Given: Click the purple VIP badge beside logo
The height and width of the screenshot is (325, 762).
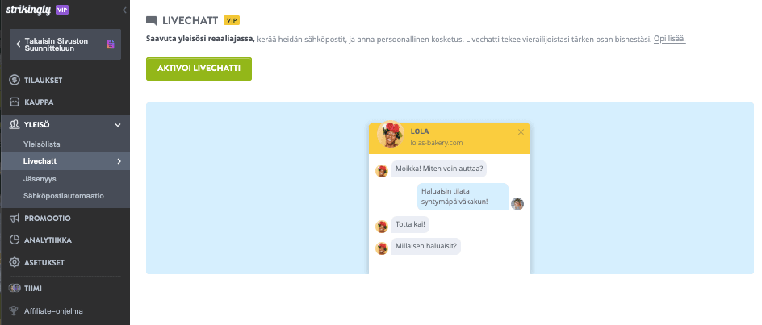Looking at the screenshot, I should click(x=61, y=10).
